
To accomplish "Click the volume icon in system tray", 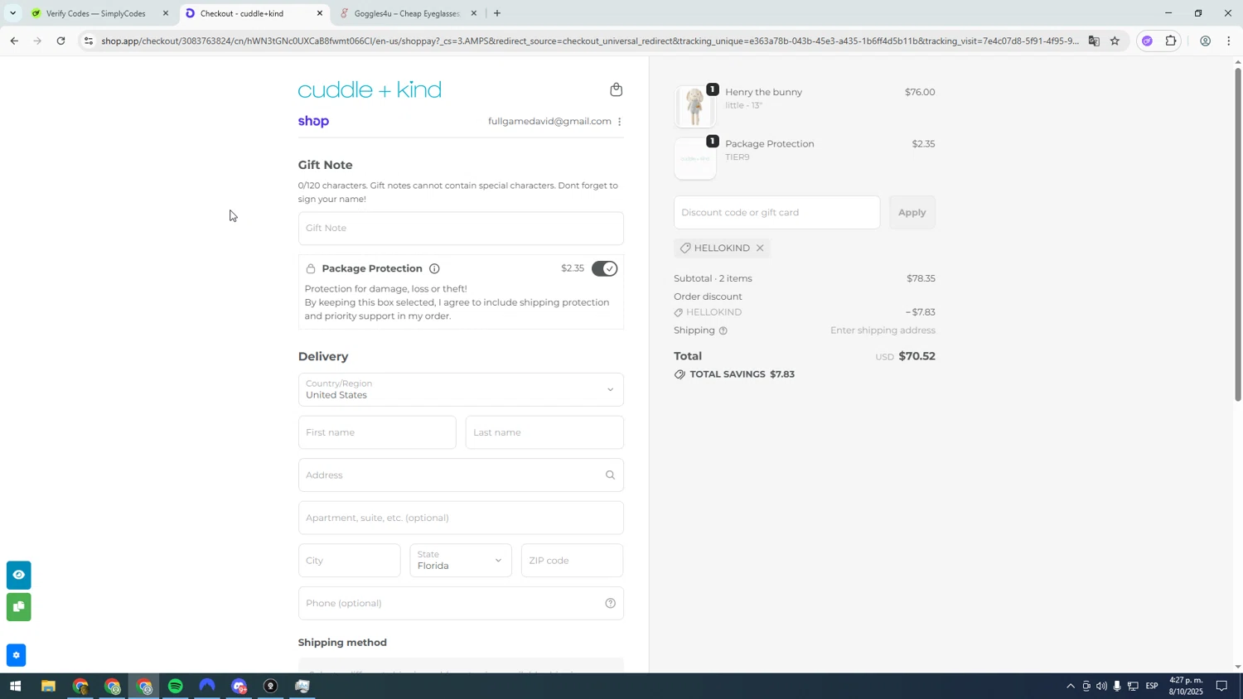I will 1101,687.
